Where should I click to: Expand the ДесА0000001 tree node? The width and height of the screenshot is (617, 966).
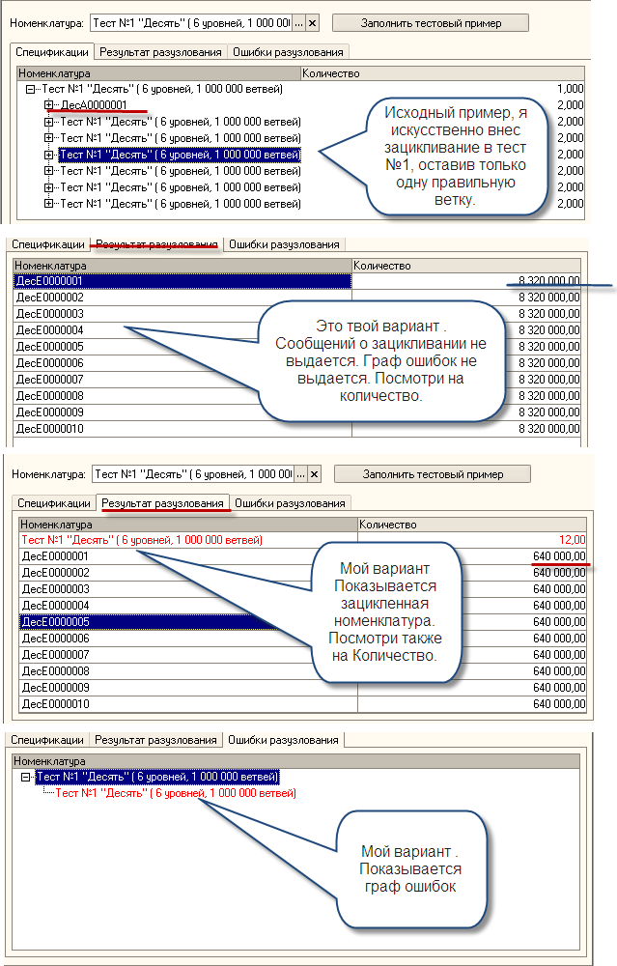48,105
